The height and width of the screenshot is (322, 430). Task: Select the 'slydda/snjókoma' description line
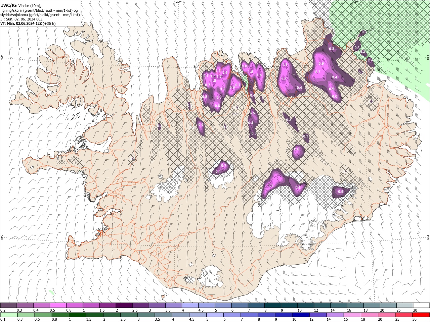(x=40, y=15)
